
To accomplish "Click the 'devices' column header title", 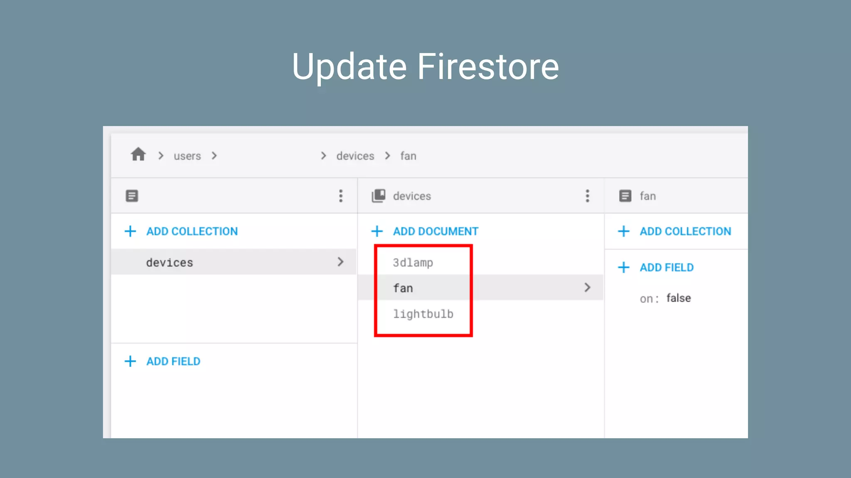I will [x=412, y=196].
